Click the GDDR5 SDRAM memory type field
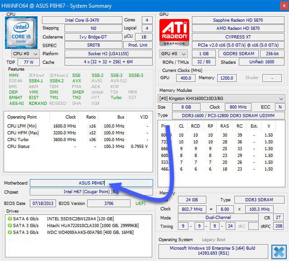289x261 pixels. (x=238, y=54)
